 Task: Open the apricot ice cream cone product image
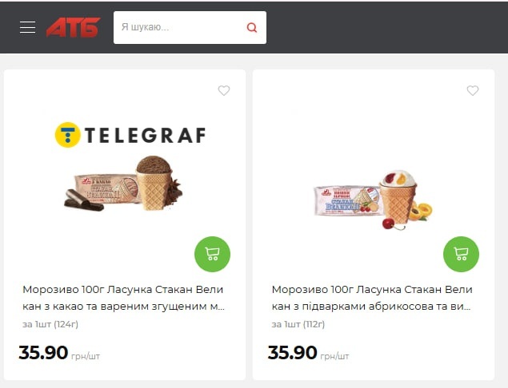click(x=373, y=200)
